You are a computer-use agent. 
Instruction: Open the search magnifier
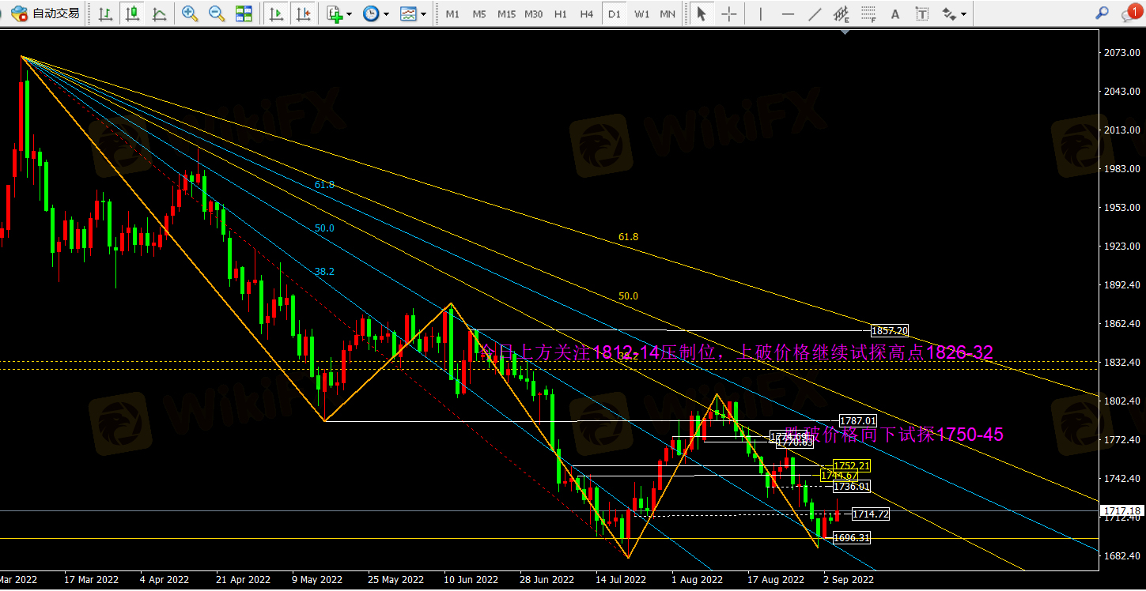[x=1101, y=13]
